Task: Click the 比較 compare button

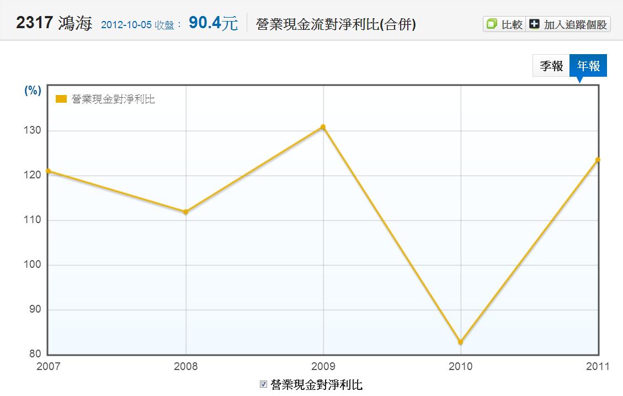Action: coord(504,24)
